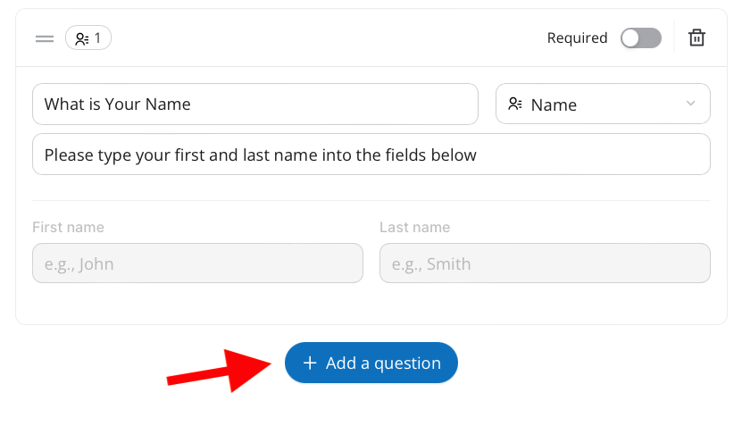The image size is (742, 443).
Task: Click the description field about first and last name
Action: (371, 155)
